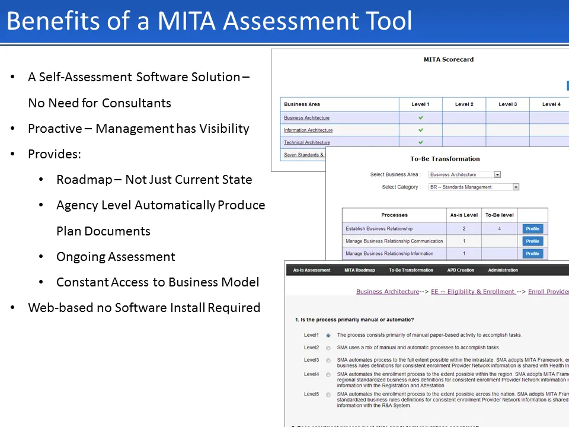
Task: Choose the Level3 radio option
Action: tap(328, 361)
